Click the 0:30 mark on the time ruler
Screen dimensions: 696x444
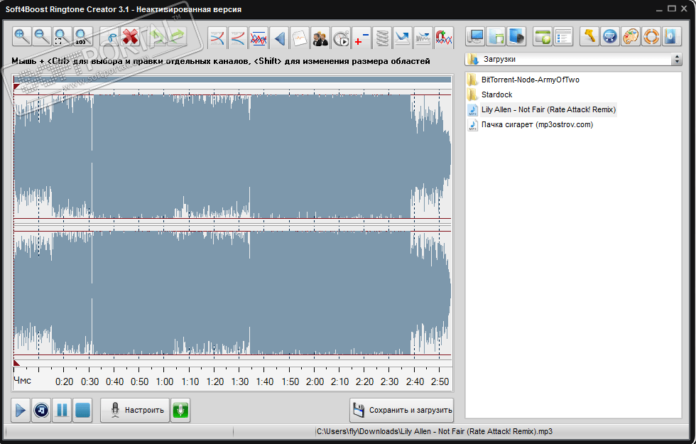tap(89, 382)
